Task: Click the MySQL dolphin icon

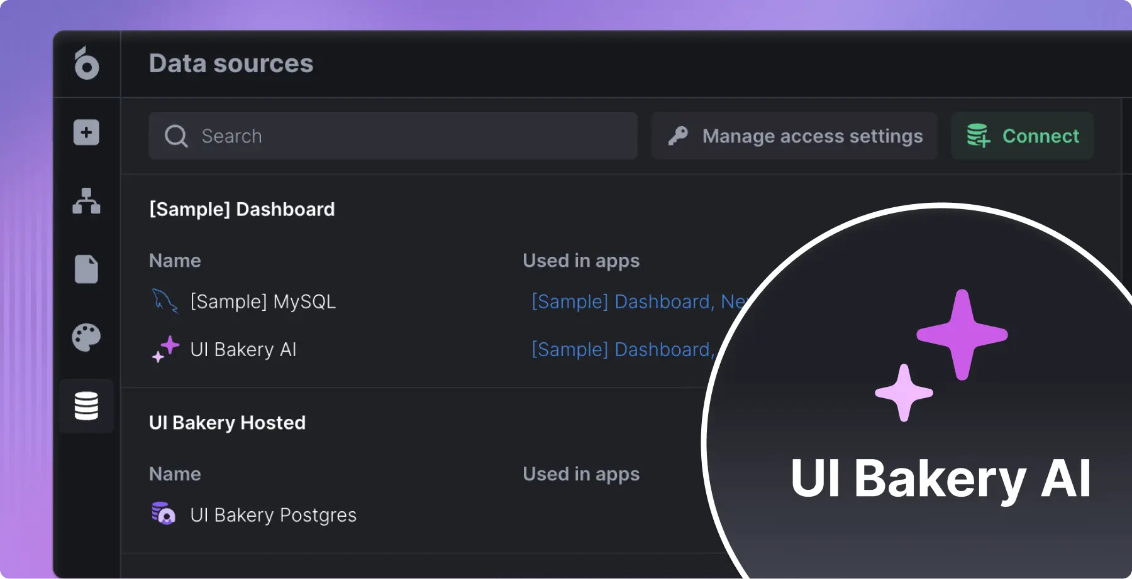Action: 165,300
